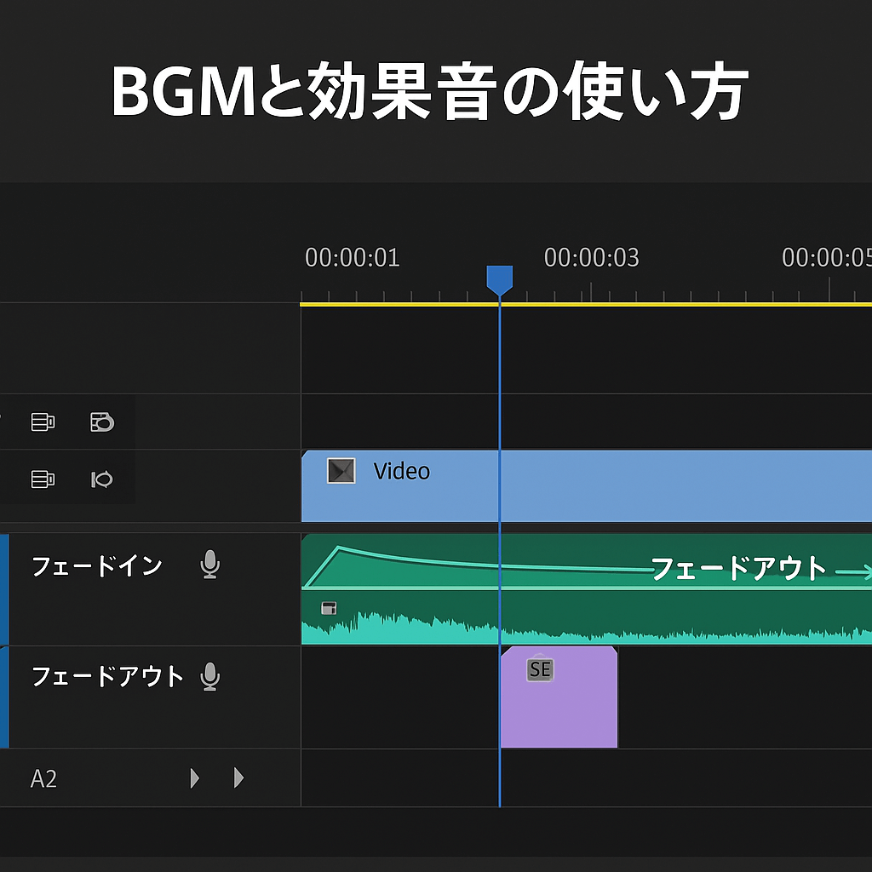
Task: Click the フェードアウト track header label
Action: 107,676
